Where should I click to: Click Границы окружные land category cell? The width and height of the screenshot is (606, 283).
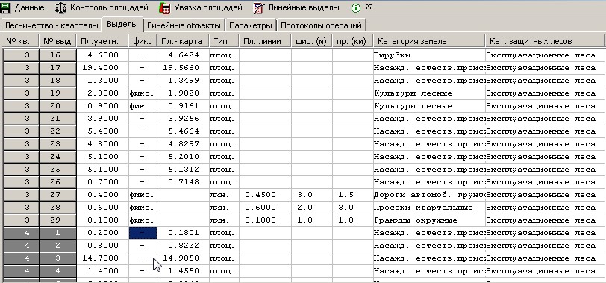(x=429, y=220)
